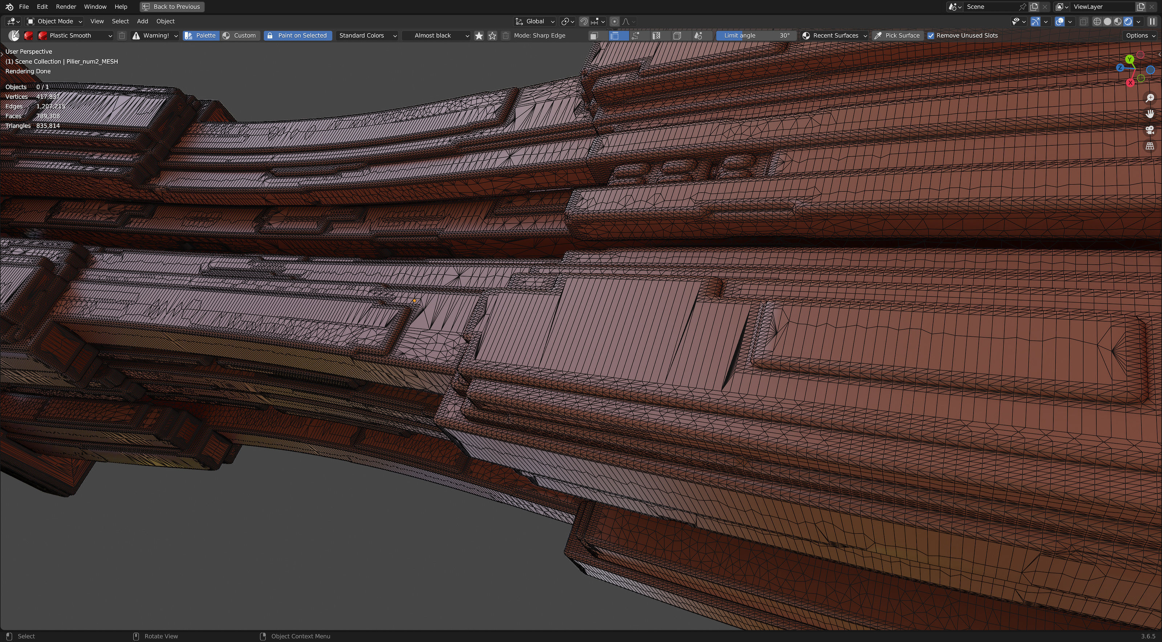This screenshot has width=1162, height=642.
Task: Toggle viewport gizmos display
Action: point(1035,21)
